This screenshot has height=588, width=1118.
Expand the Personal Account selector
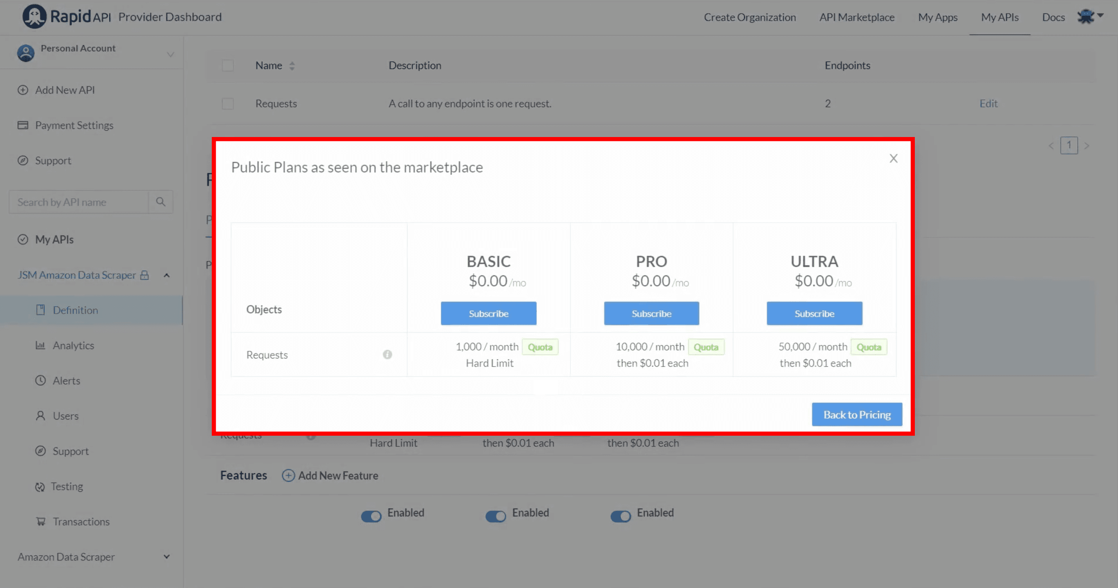(x=170, y=54)
